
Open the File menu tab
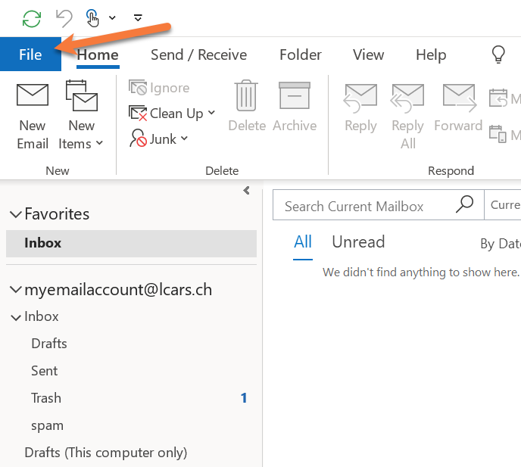(30, 54)
